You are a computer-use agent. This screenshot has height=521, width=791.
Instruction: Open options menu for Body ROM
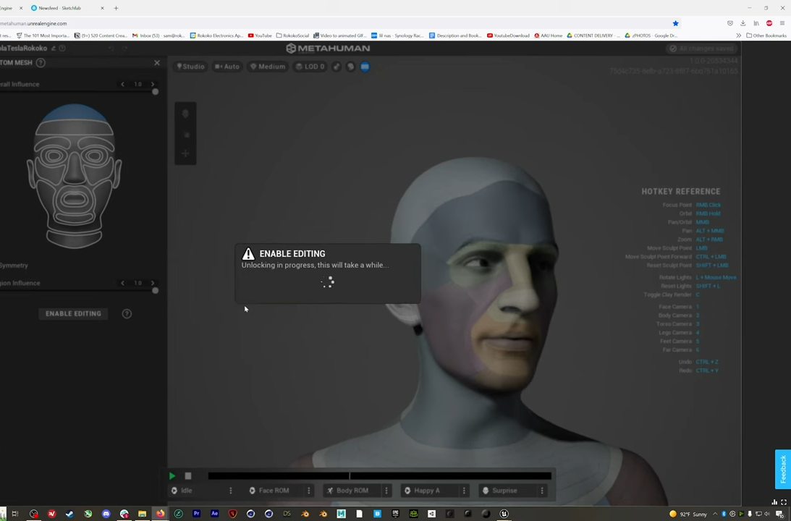click(x=387, y=490)
